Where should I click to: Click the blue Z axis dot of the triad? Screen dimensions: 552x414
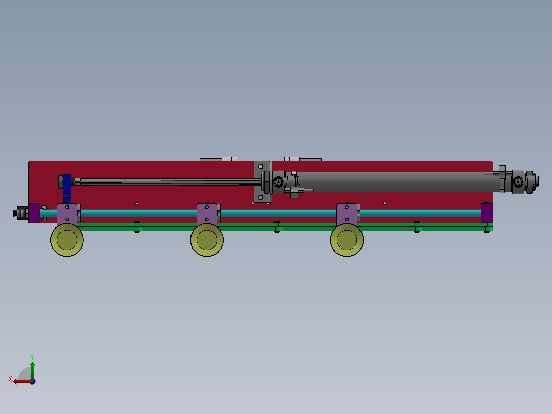coord(33,382)
